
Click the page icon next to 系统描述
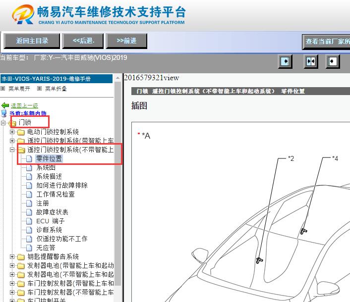tap(29, 177)
